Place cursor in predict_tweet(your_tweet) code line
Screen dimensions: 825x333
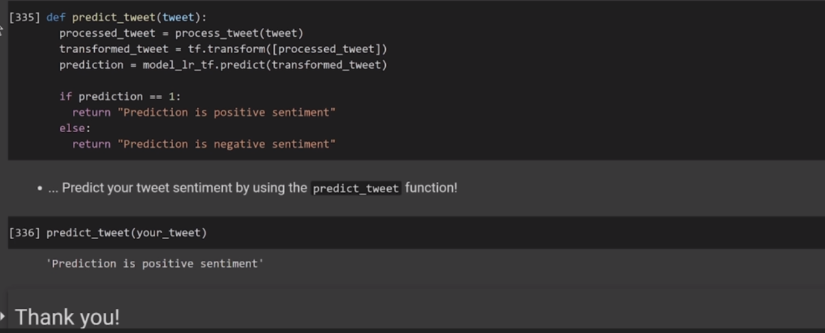click(x=126, y=233)
